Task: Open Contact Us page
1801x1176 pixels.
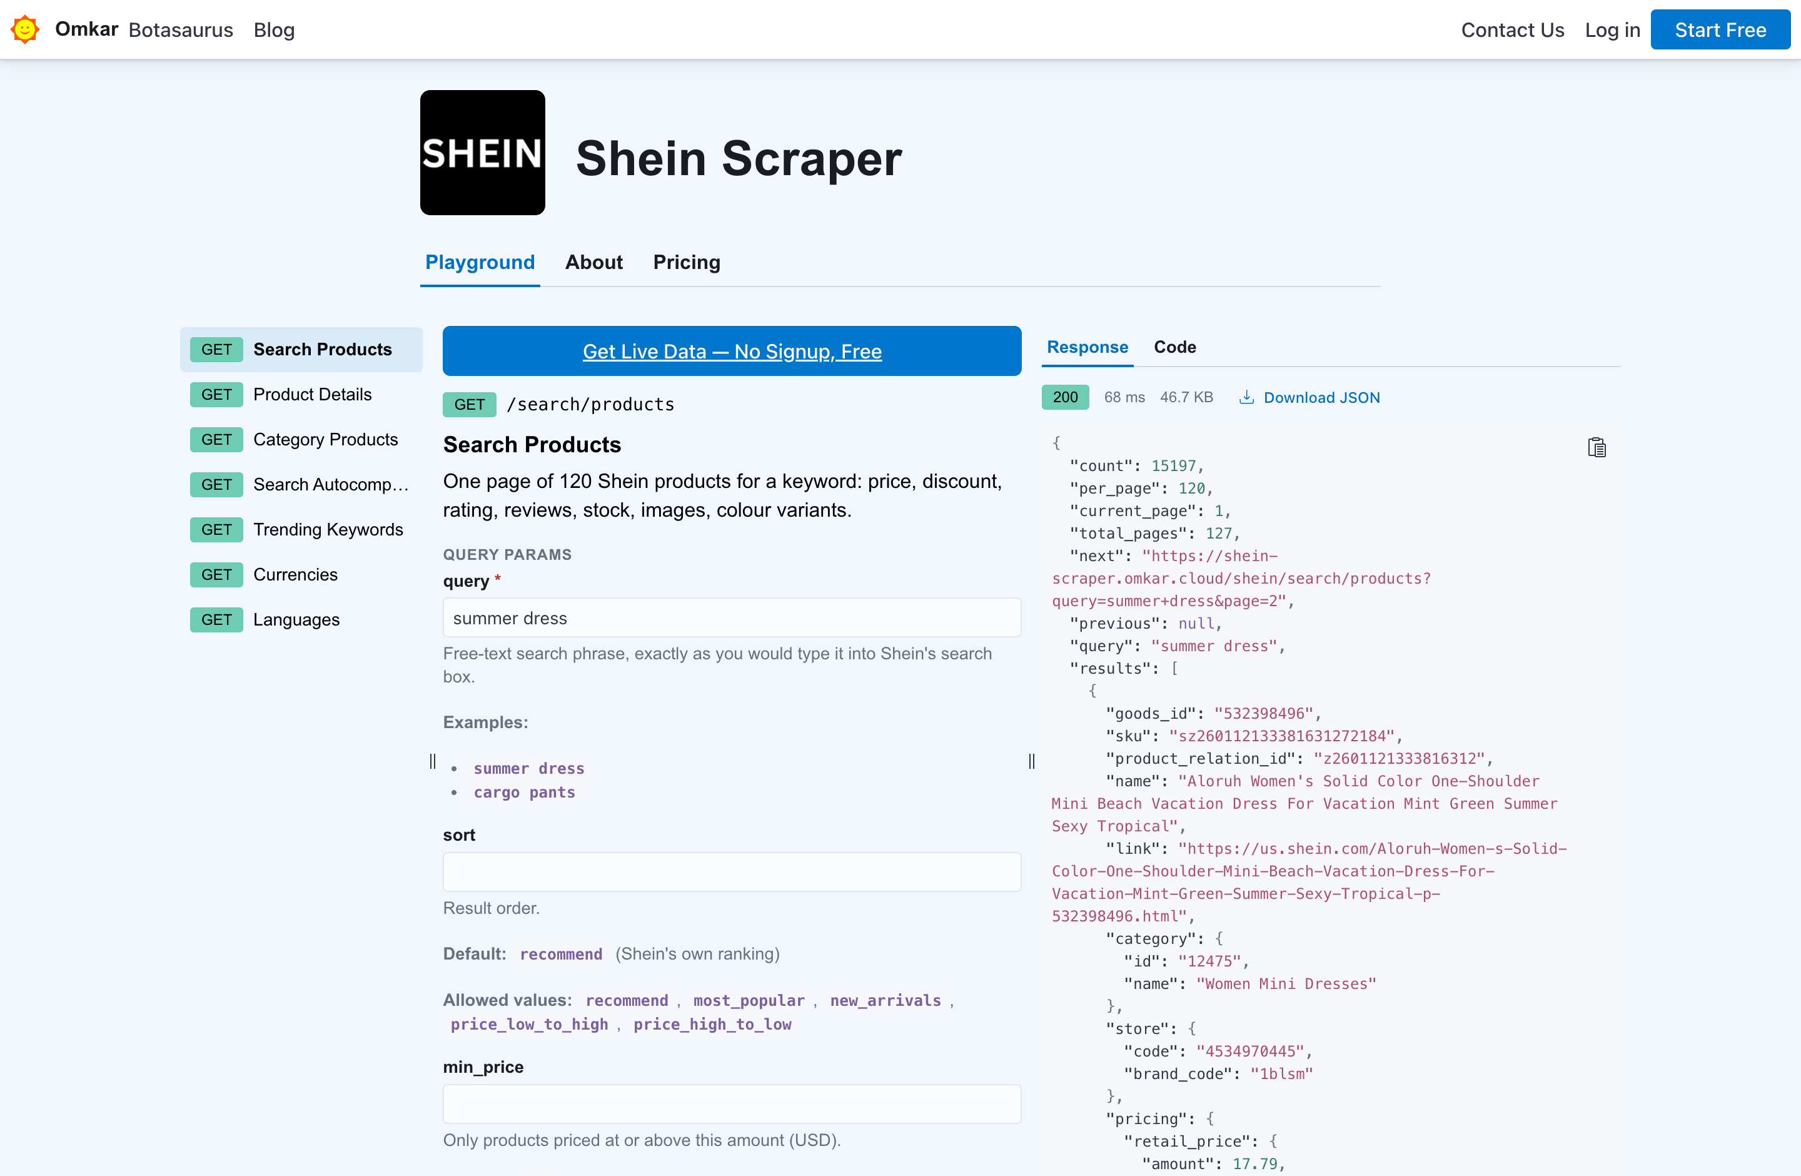Action: (x=1512, y=29)
